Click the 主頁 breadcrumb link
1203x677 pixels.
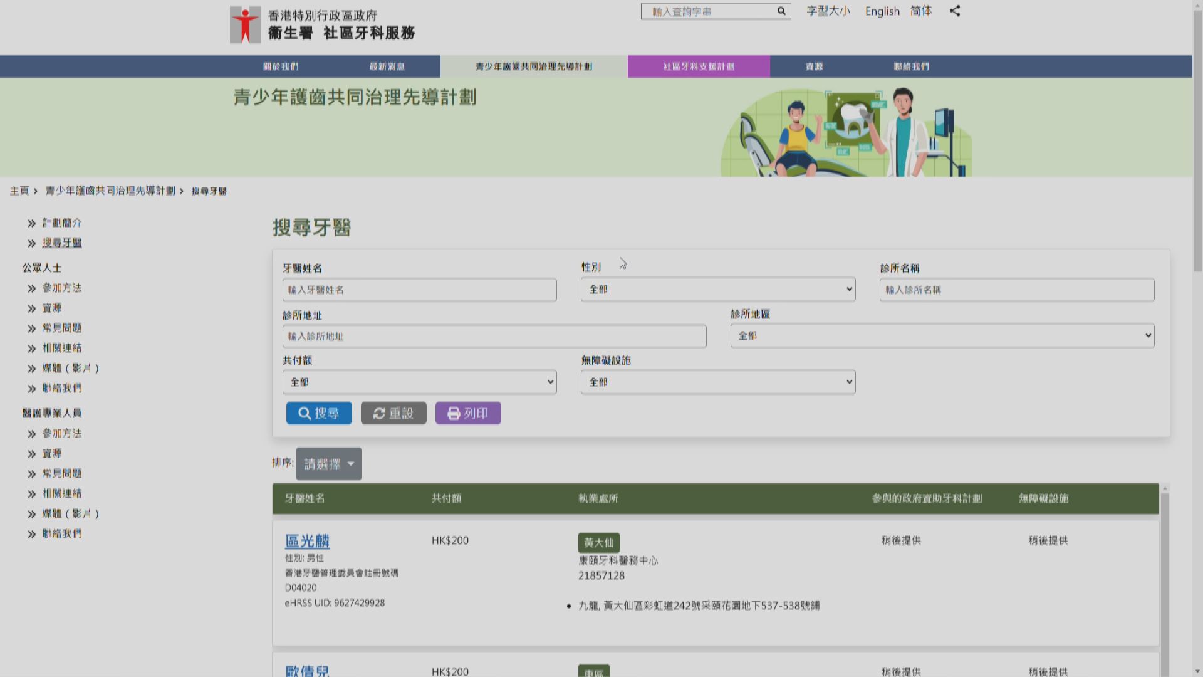coord(18,191)
